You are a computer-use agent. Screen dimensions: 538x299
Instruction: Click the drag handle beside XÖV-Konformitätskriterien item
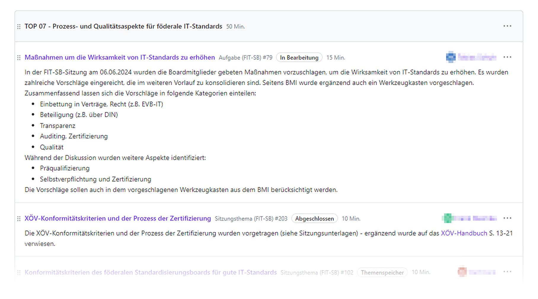coord(19,219)
